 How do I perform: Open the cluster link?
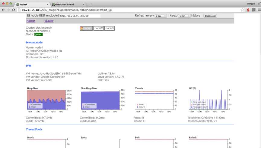49,21
